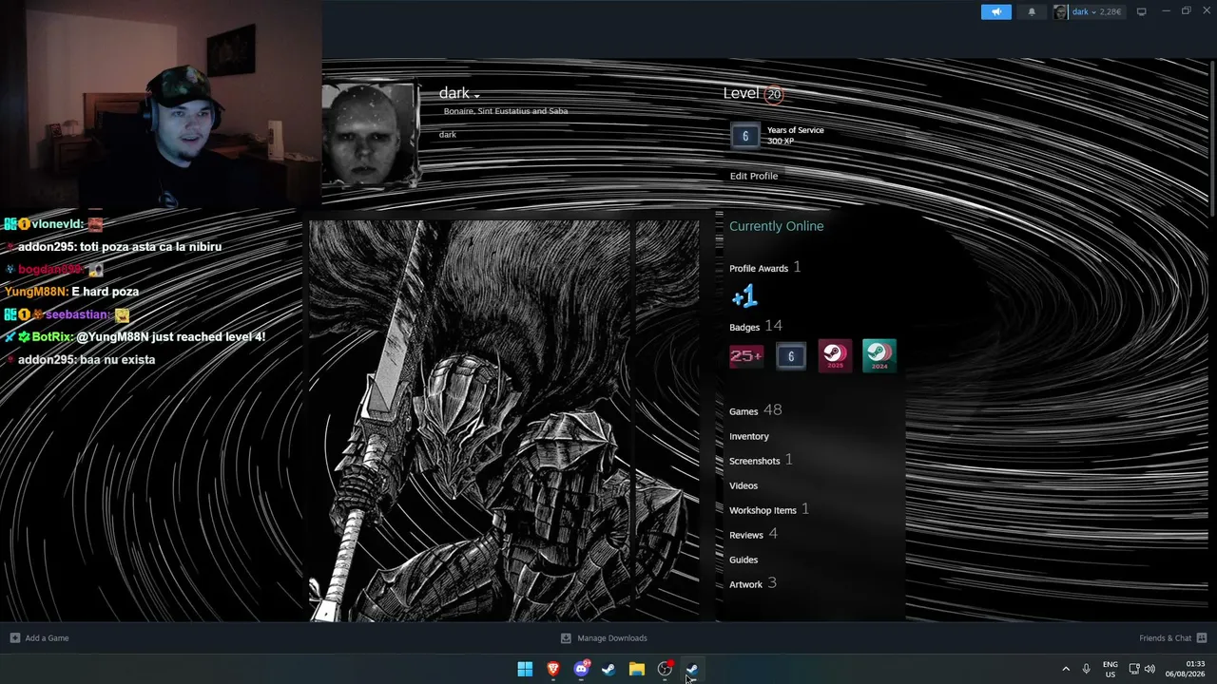Click the 25+ games owned badge
The image size is (1217, 684).
[746, 356]
